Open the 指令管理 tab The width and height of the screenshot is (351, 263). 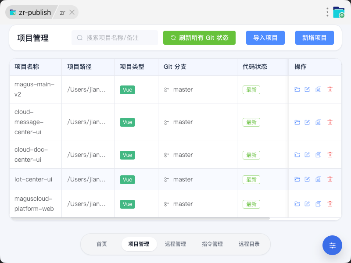pyautogui.click(x=212, y=244)
